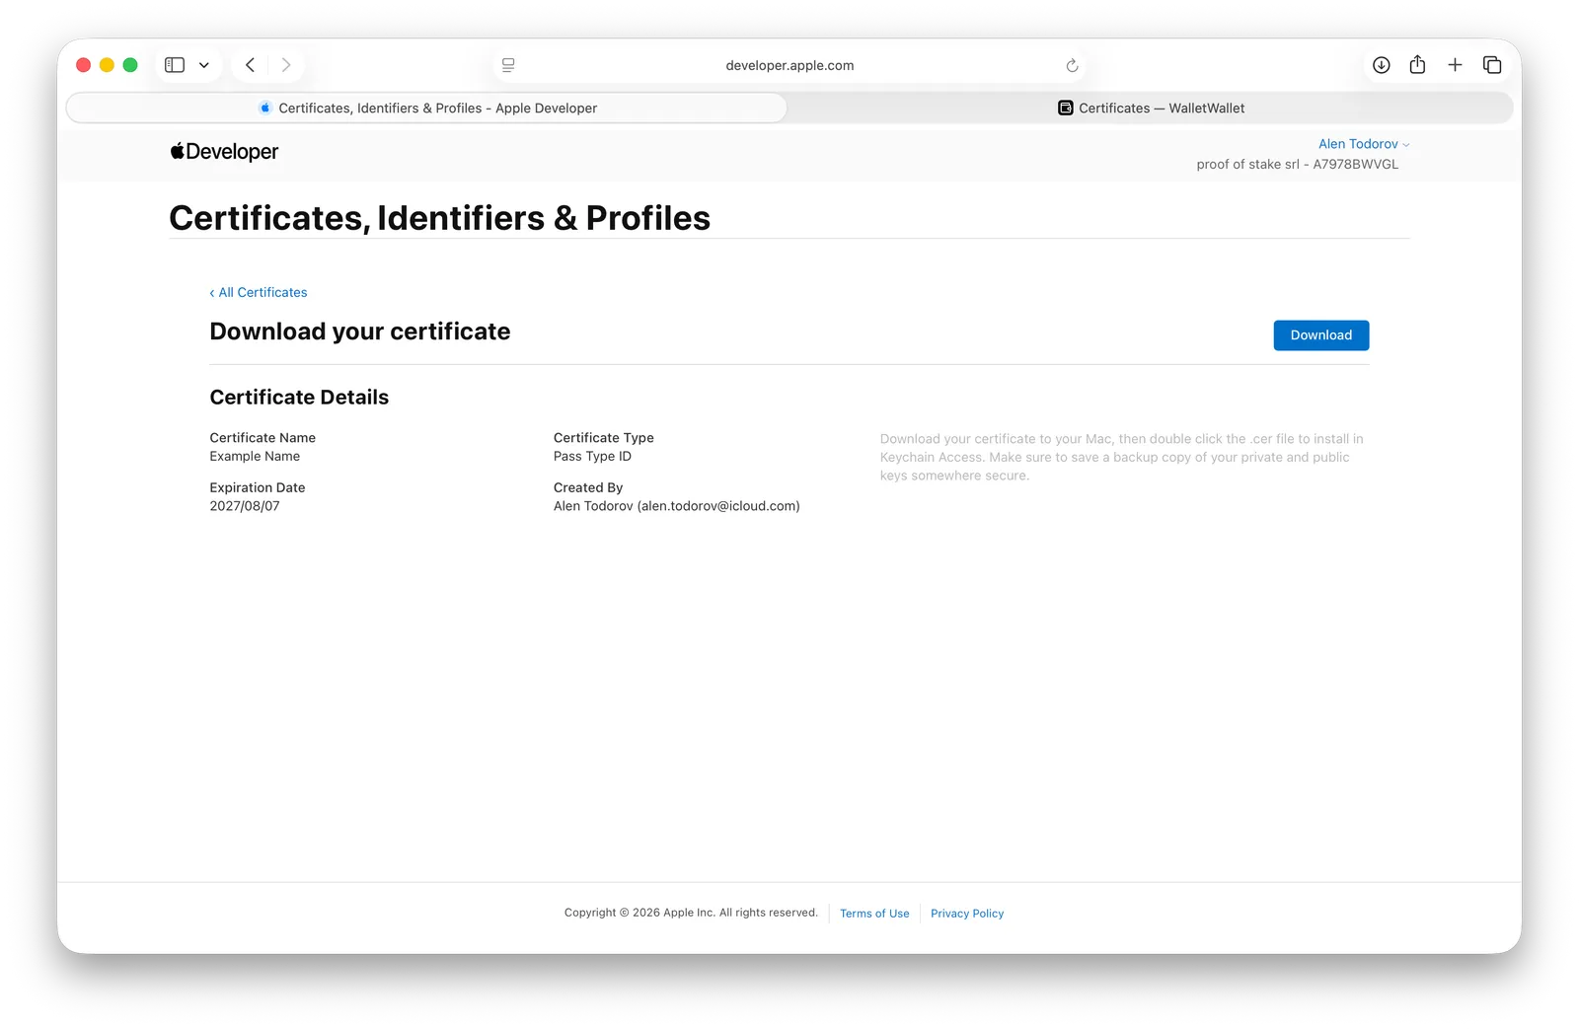The width and height of the screenshot is (1579, 1029).
Task: Reload the page with the refresh icon
Action: [x=1072, y=65]
